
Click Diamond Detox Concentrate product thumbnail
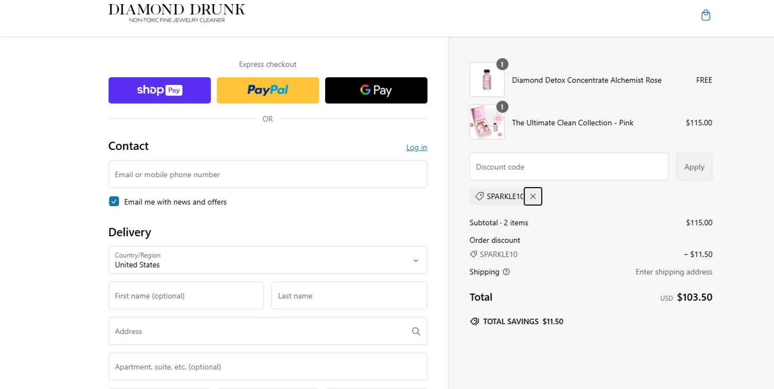coord(487,79)
